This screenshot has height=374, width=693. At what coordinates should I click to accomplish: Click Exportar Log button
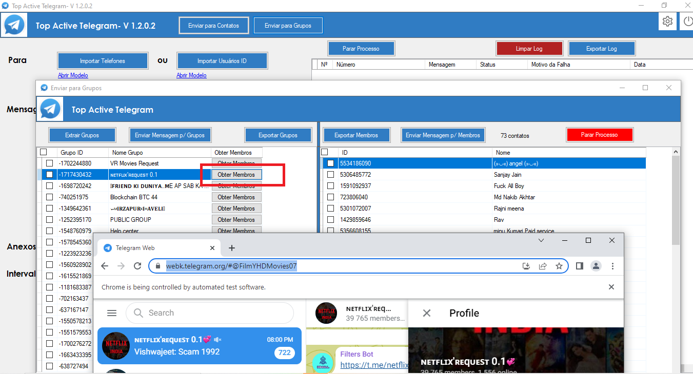(x=602, y=49)
